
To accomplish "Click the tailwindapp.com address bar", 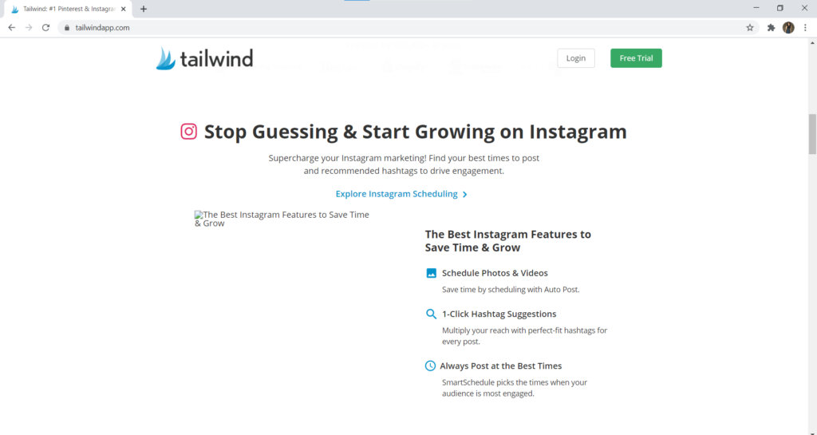I will [x=406, y=28].
